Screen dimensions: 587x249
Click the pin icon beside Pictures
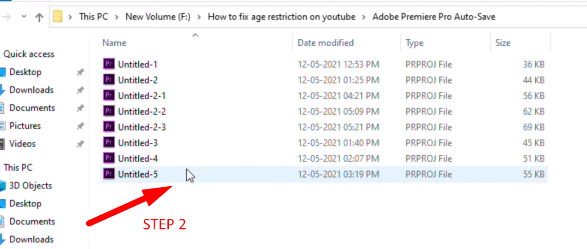point(80,126)
